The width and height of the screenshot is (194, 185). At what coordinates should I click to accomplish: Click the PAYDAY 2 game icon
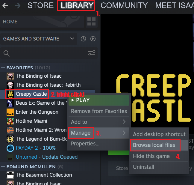pos(10,148)
